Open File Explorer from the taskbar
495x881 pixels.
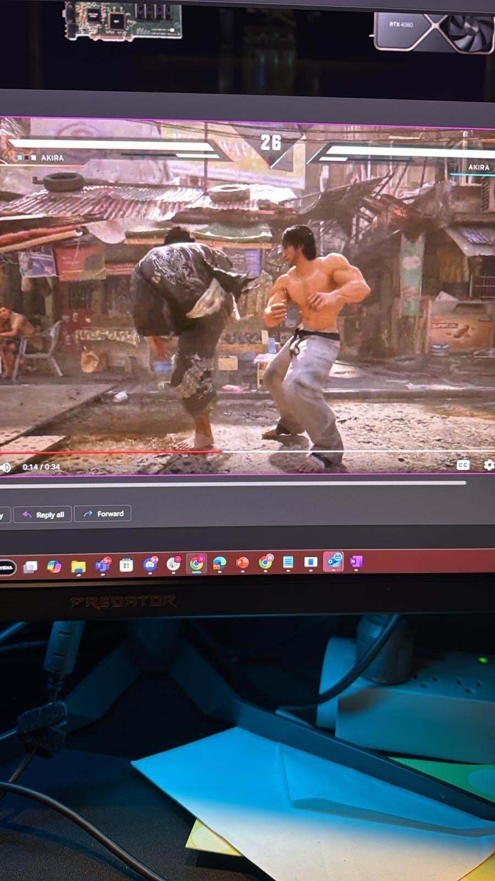click(x=78, y=566)
